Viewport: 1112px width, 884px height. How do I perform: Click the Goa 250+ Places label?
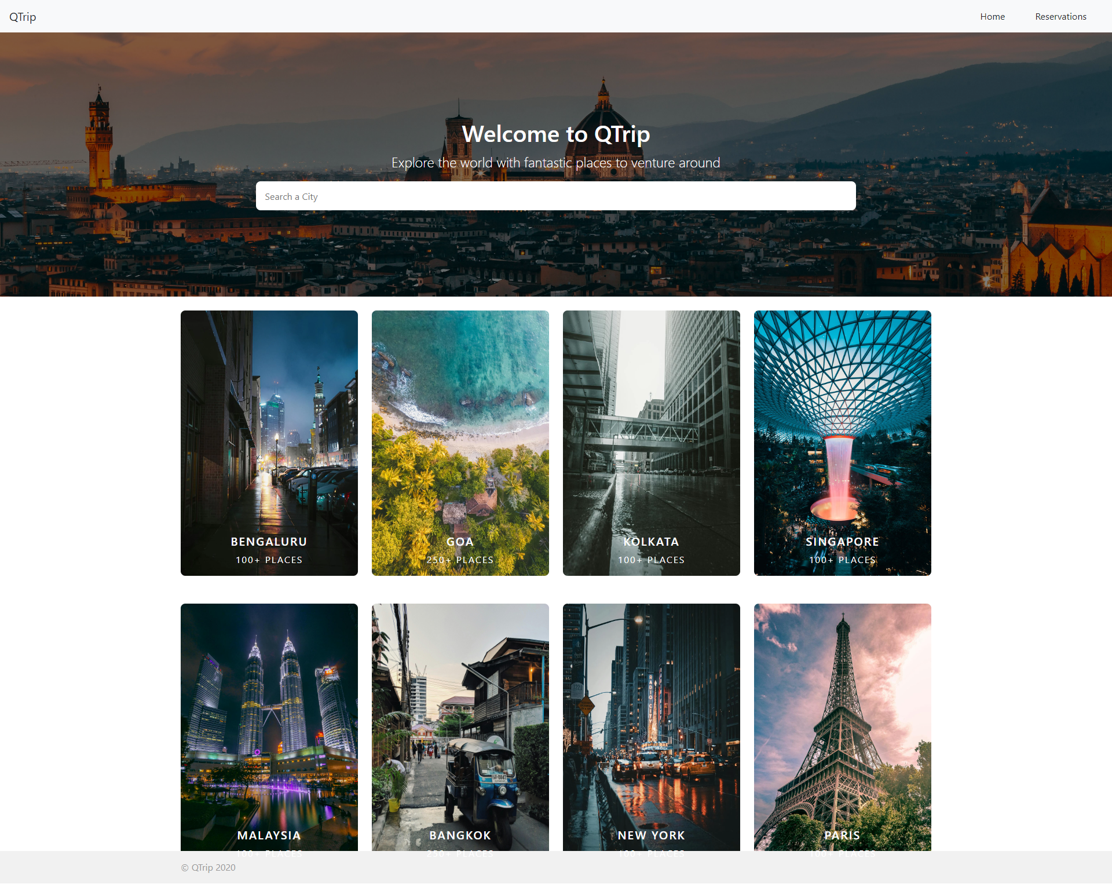pos(460,549)
